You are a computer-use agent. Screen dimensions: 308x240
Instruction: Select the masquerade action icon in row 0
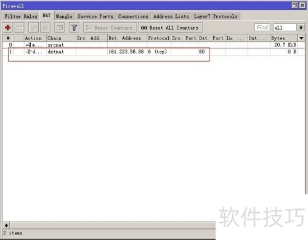click(x=28, y=45)
